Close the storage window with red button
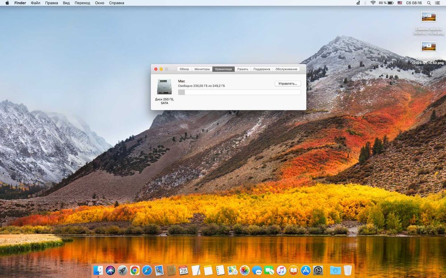This screenshot has width=446, height=278. click(x=156, y=69)
